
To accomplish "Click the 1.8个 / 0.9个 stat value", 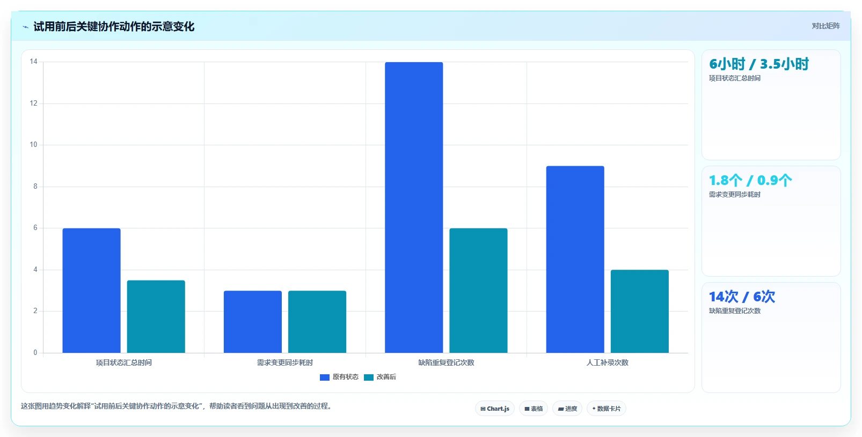I will coord(750,181).
